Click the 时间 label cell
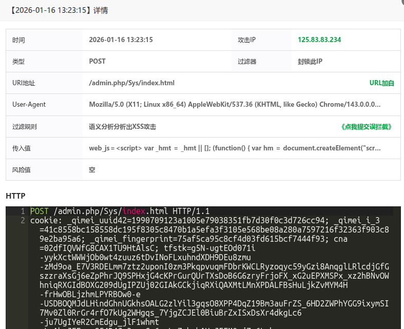The width and height of the screenshot is (404, 329). pyautogui.click(x=44, y=40)
